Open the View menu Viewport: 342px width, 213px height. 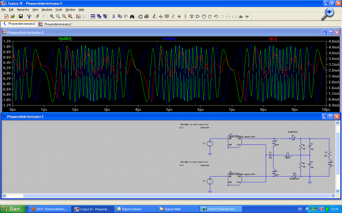pos(35,10)
